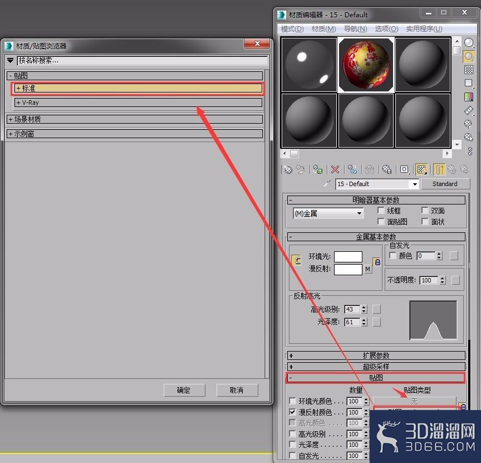Image resolution: width=481 pixels, height=463 pixels.
Task: Click the Make Material Copy icon
Action: (x=352, y=169)
